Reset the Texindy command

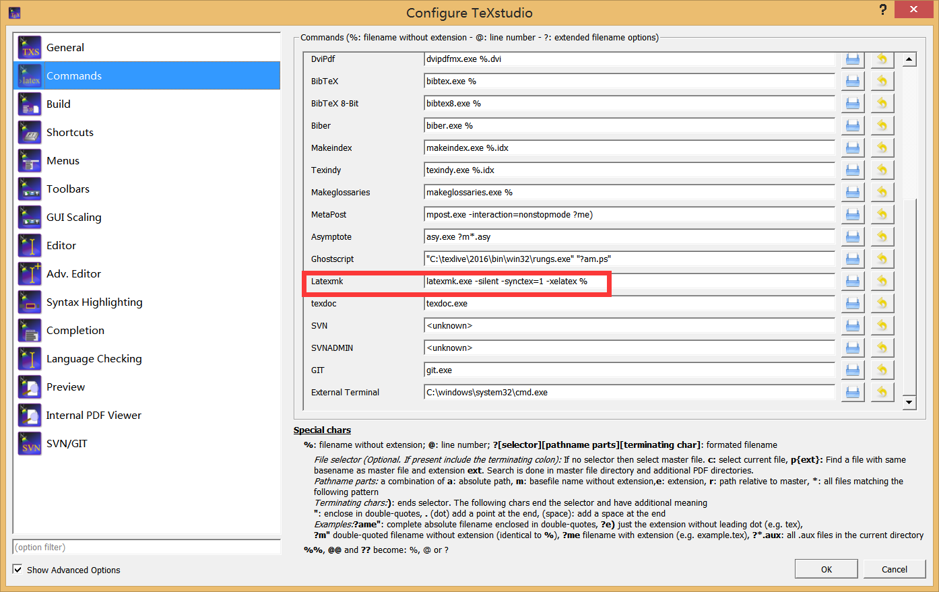(x=882, y=170)
